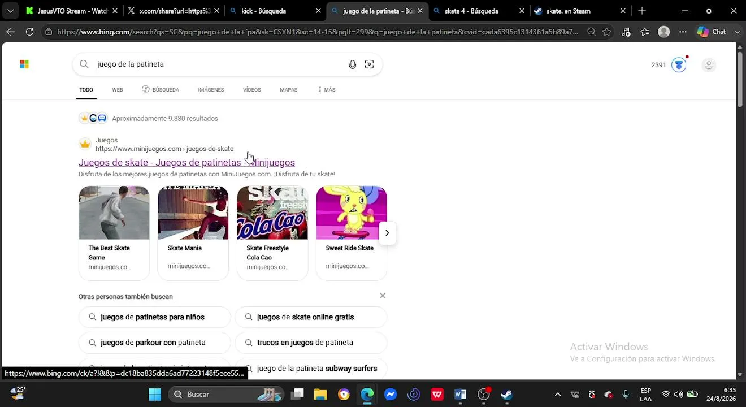Select the BÚSQUEDA filter tab
The height and width of the screenshot is (407, 746).
(x=161, y=90)
